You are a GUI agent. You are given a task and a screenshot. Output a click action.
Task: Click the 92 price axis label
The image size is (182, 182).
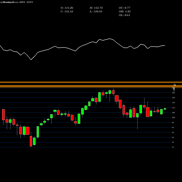[x=173, y=127]
